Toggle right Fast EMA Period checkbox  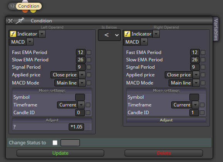point(203,52)
